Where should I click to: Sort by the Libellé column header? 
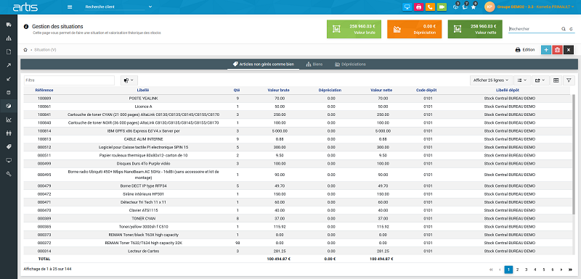[143, 90]
